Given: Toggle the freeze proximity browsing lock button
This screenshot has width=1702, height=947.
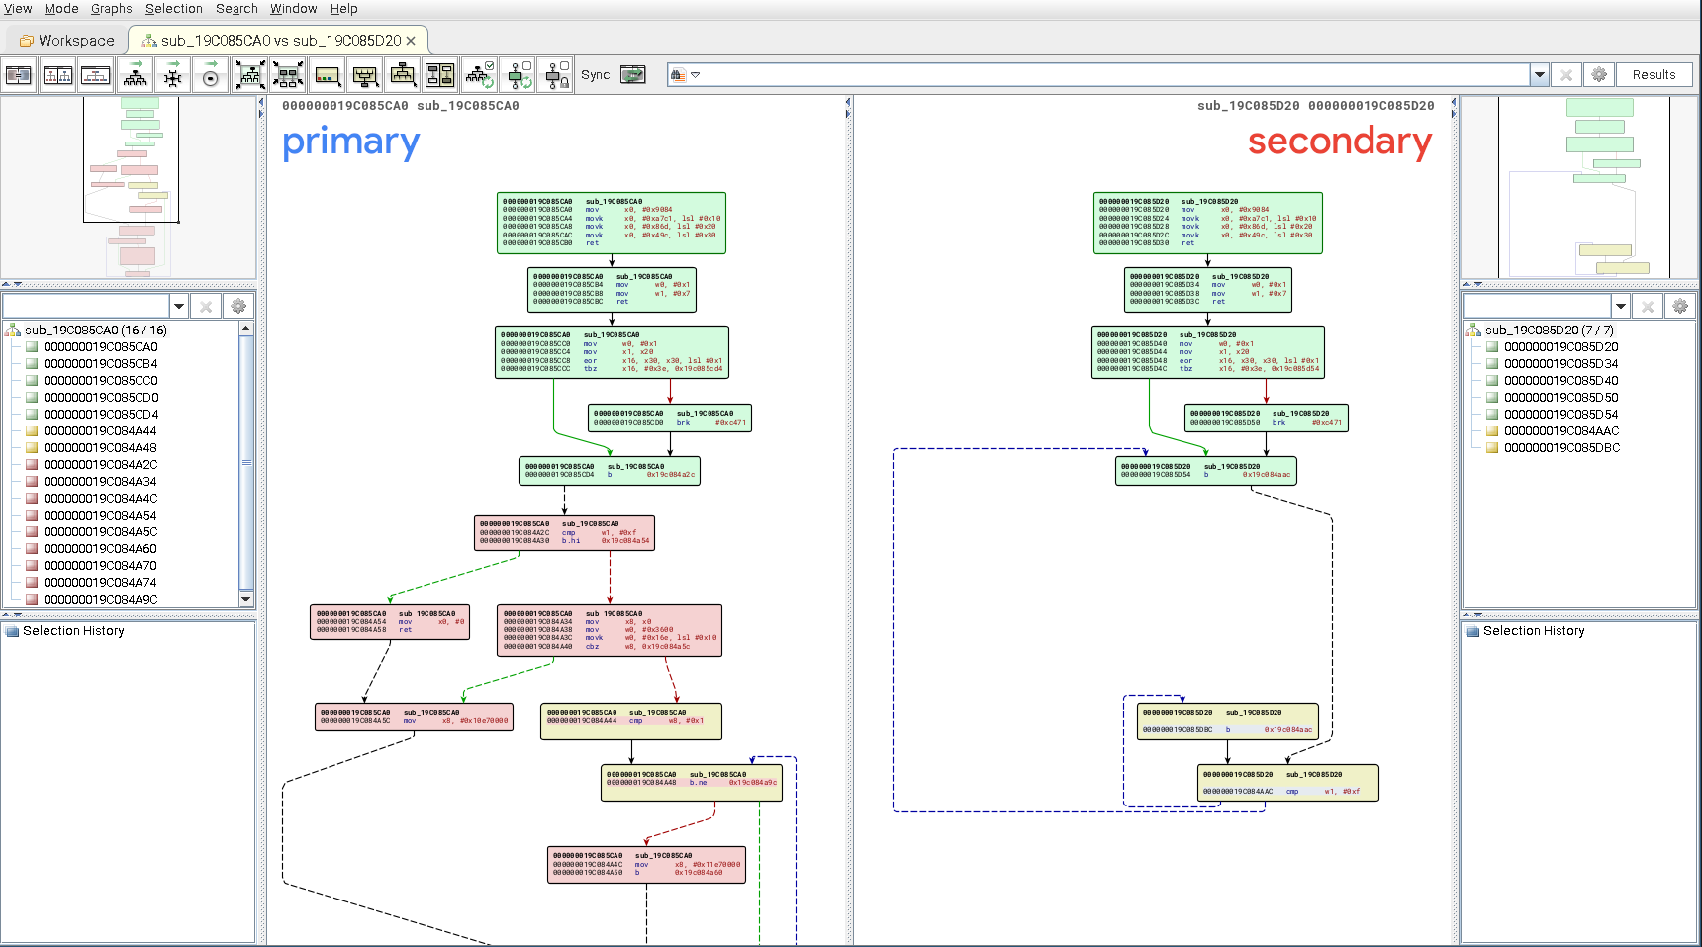Looking at the screenshot, I should (557, 75).
